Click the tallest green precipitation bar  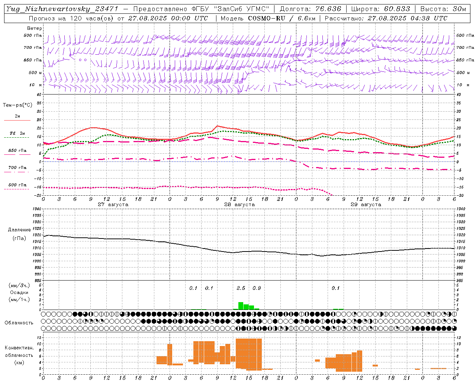point(241,306)
